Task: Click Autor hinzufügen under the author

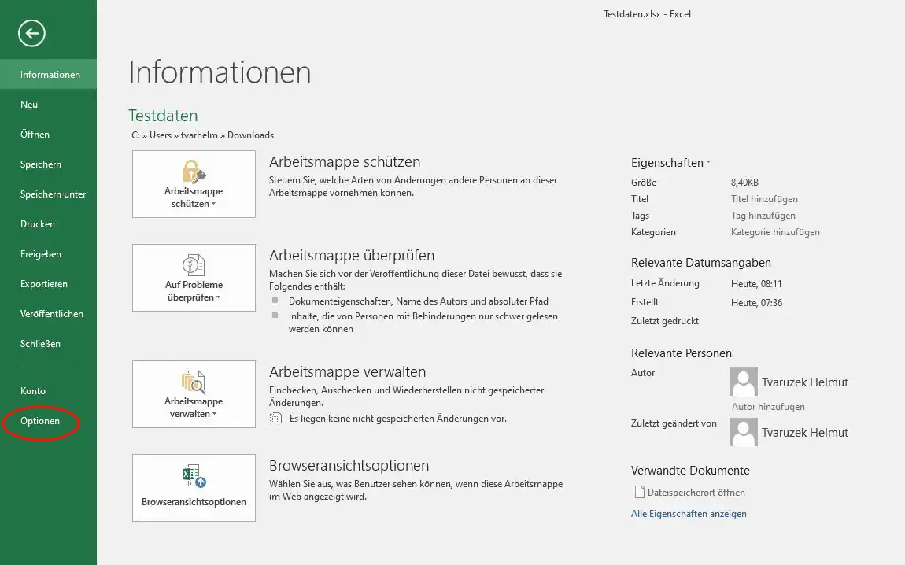Action: [768, 407]
